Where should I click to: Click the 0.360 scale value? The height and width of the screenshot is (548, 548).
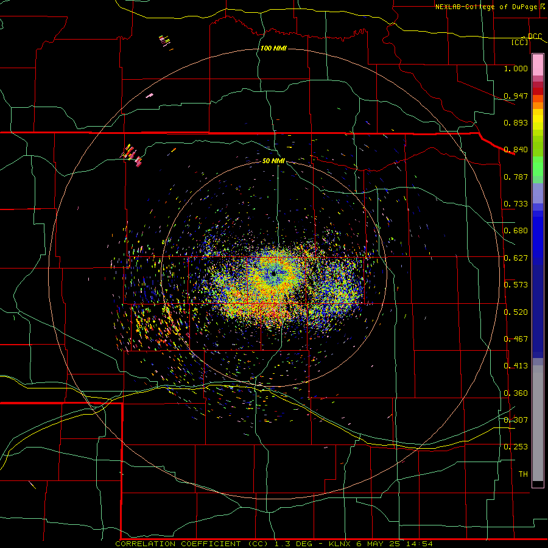click(x=516, y=393)
